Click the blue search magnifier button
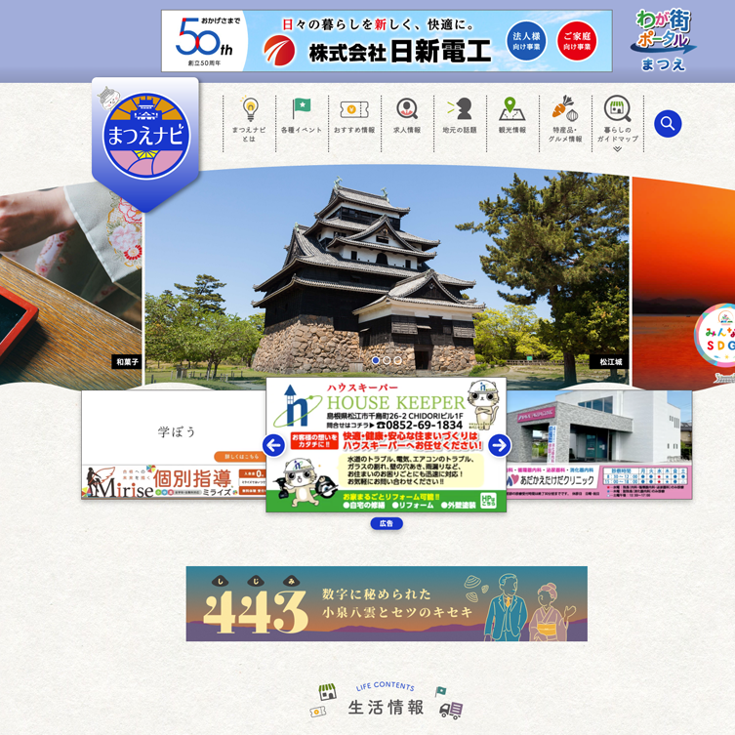Viewport: 735px width, 735px height. click(668, 124)
